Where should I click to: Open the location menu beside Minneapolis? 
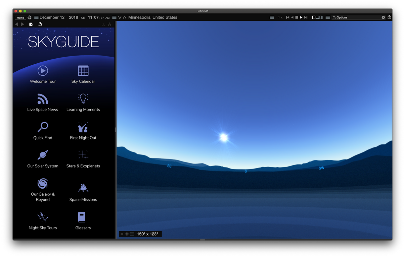(x=114, y=17)
